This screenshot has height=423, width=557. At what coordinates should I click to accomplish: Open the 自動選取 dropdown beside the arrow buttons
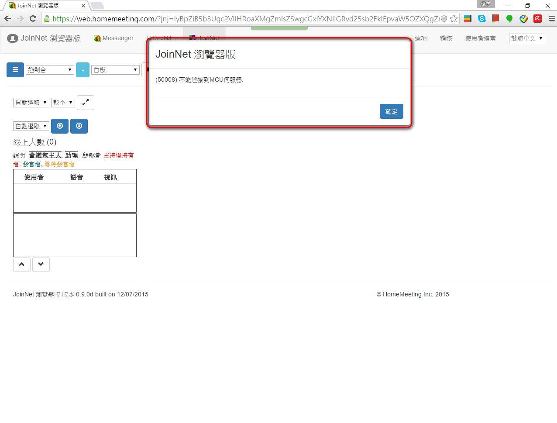(31, 126)
